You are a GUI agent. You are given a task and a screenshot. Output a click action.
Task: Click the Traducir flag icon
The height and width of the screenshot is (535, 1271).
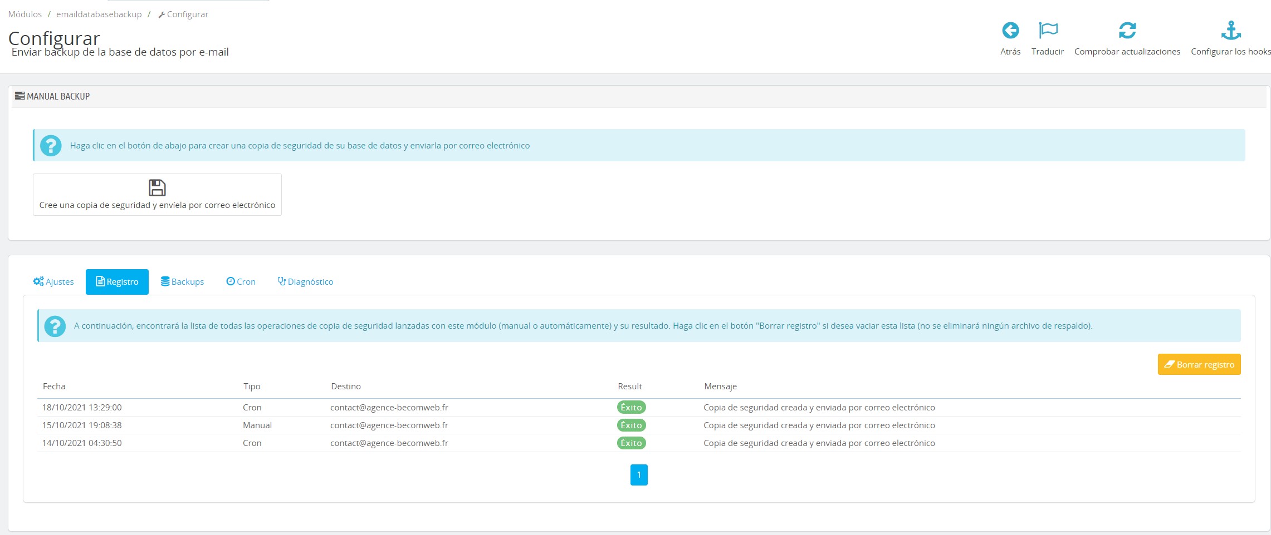tap(1048, 30)
